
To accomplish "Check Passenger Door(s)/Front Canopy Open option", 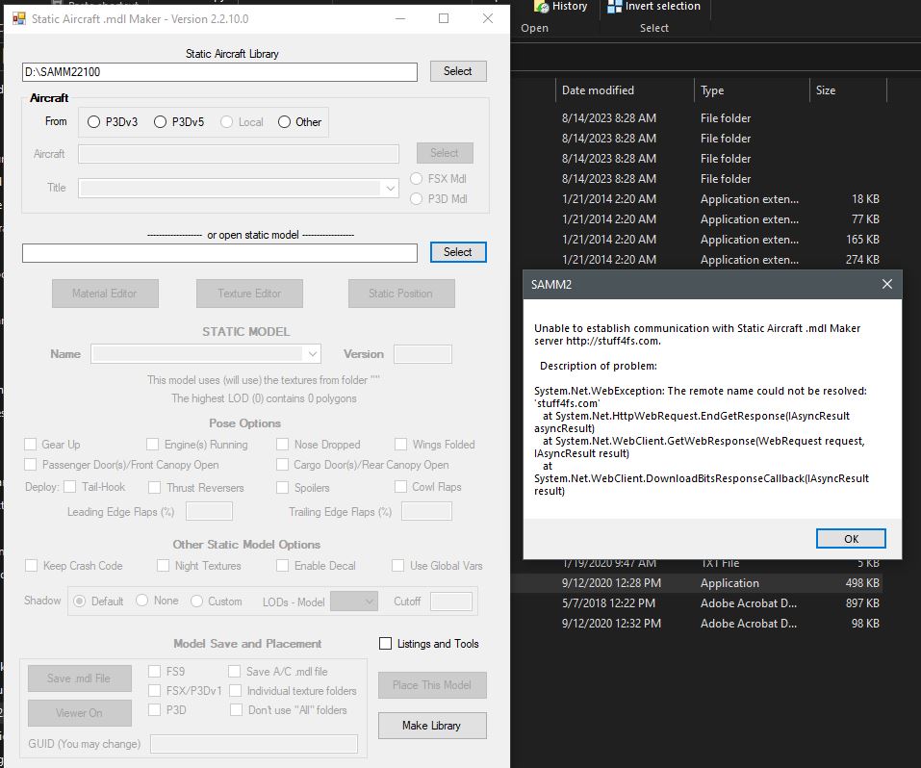I will pyautogui.click(x=31, y=464).
